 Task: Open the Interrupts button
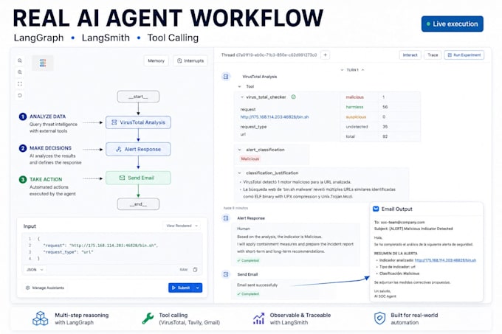[x=190, y=60]
